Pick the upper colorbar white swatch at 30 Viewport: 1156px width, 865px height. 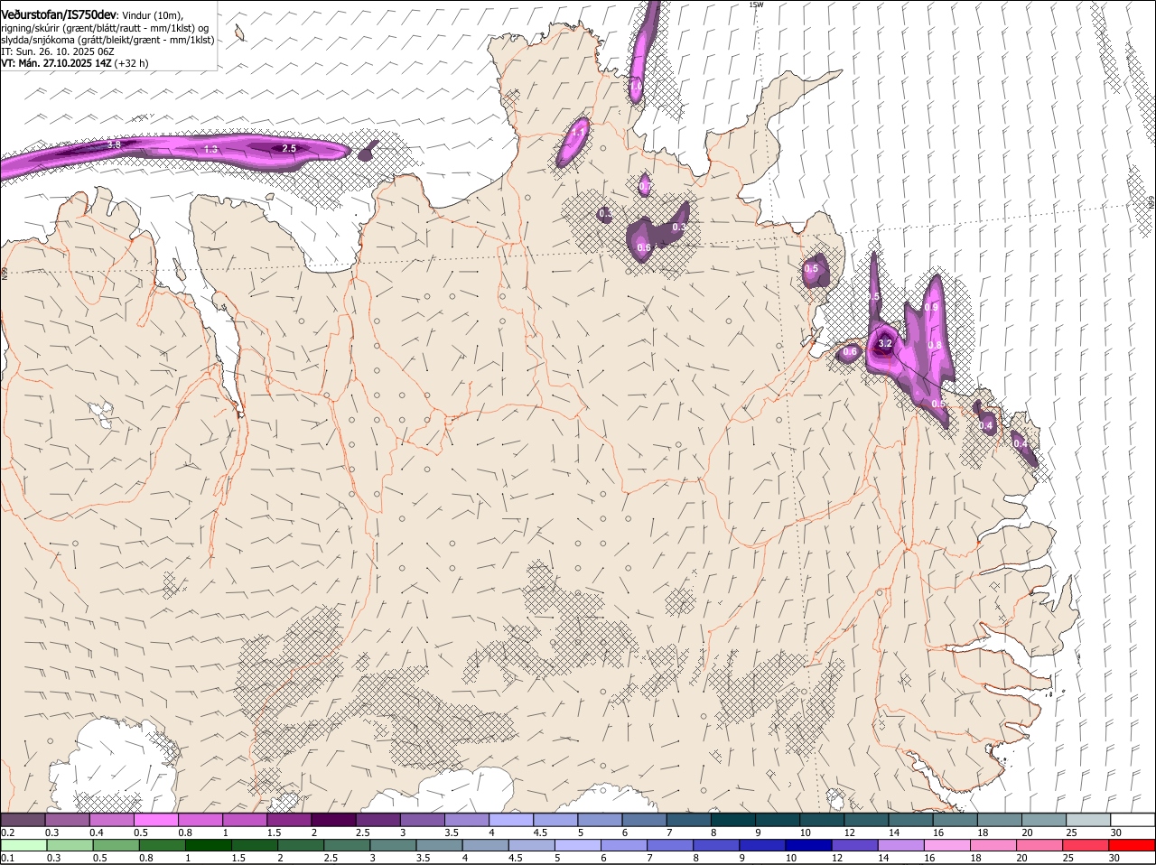(1133, 819)
